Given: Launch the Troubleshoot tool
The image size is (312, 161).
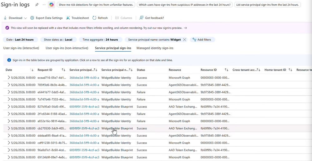Looking at the screenshot, I should pyautogui.click(x=77, y=18).
